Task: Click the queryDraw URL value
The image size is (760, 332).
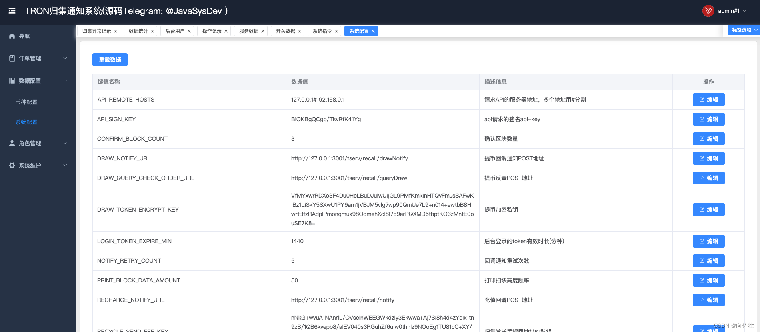Action: tap(349, 178)
